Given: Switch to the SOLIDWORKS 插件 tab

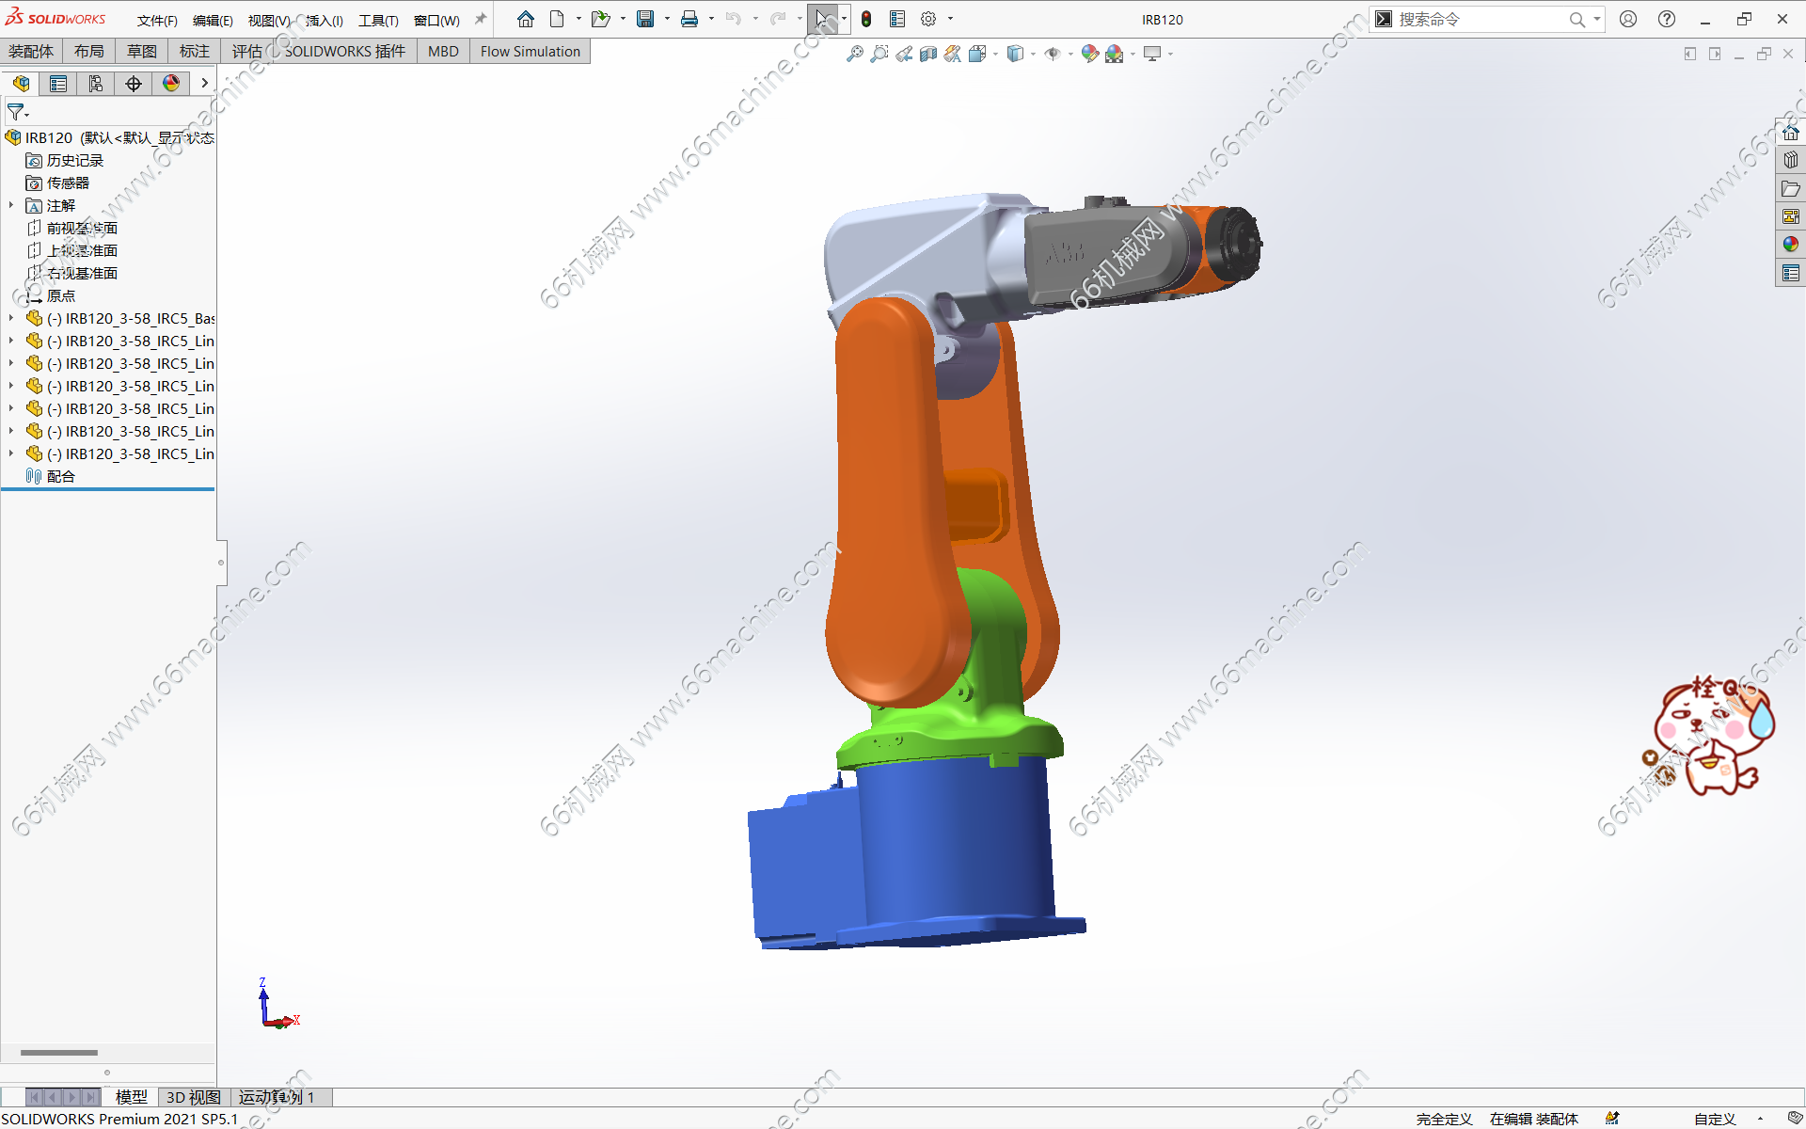Looking at the screenshot, I should pyautogui.click(x=345, y=51).
